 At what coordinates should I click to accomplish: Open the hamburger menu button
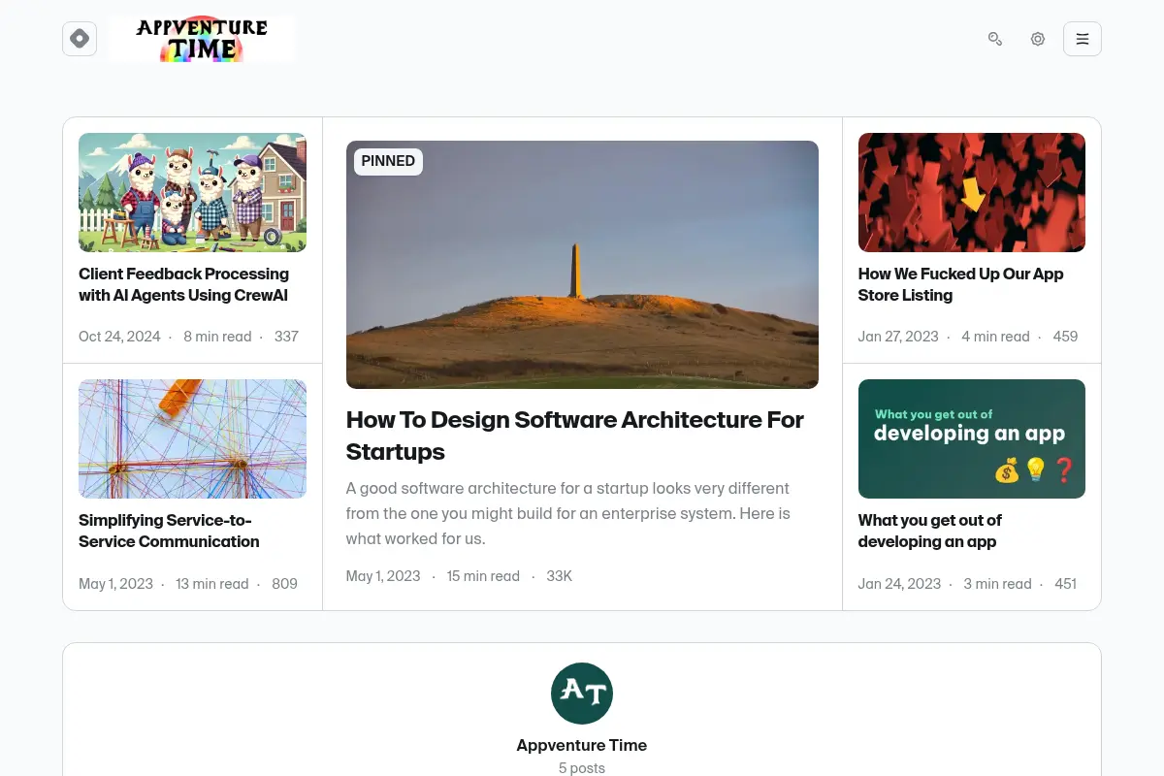click(x=1083, y=39)
